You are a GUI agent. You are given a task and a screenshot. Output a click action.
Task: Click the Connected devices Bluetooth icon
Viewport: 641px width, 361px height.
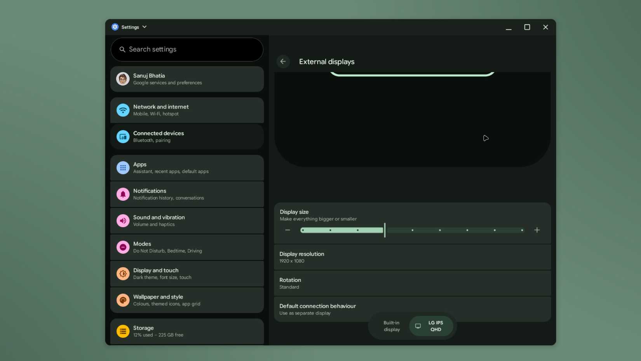[123, 137]
